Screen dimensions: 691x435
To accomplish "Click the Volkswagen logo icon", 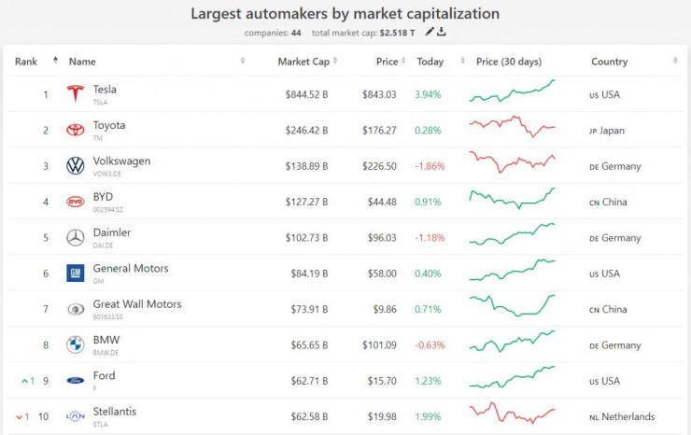I will (x=75, y=166).
